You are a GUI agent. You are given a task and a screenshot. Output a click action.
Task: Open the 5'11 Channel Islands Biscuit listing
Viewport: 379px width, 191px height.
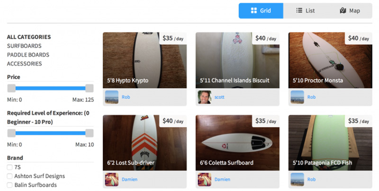(237, 60)
